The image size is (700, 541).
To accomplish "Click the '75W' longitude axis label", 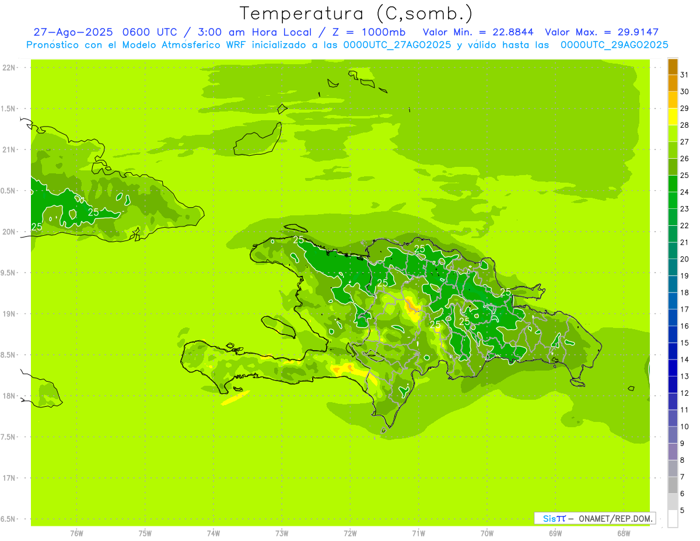I will pyautogui.click(x=145, y=533).
